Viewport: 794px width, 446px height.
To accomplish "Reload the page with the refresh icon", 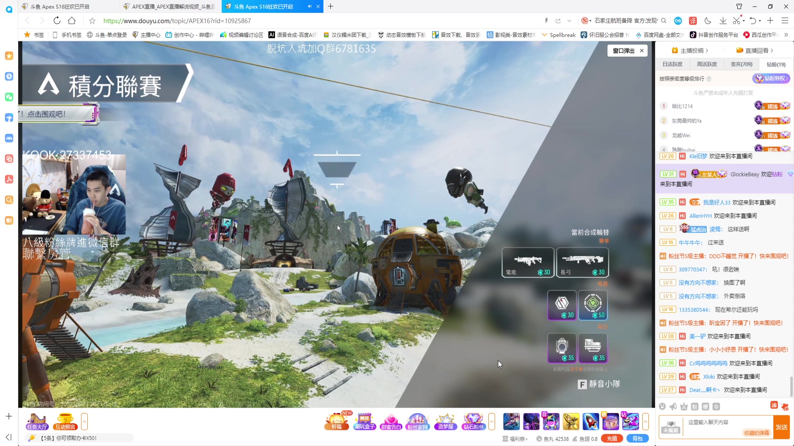I will click(57, 21).
